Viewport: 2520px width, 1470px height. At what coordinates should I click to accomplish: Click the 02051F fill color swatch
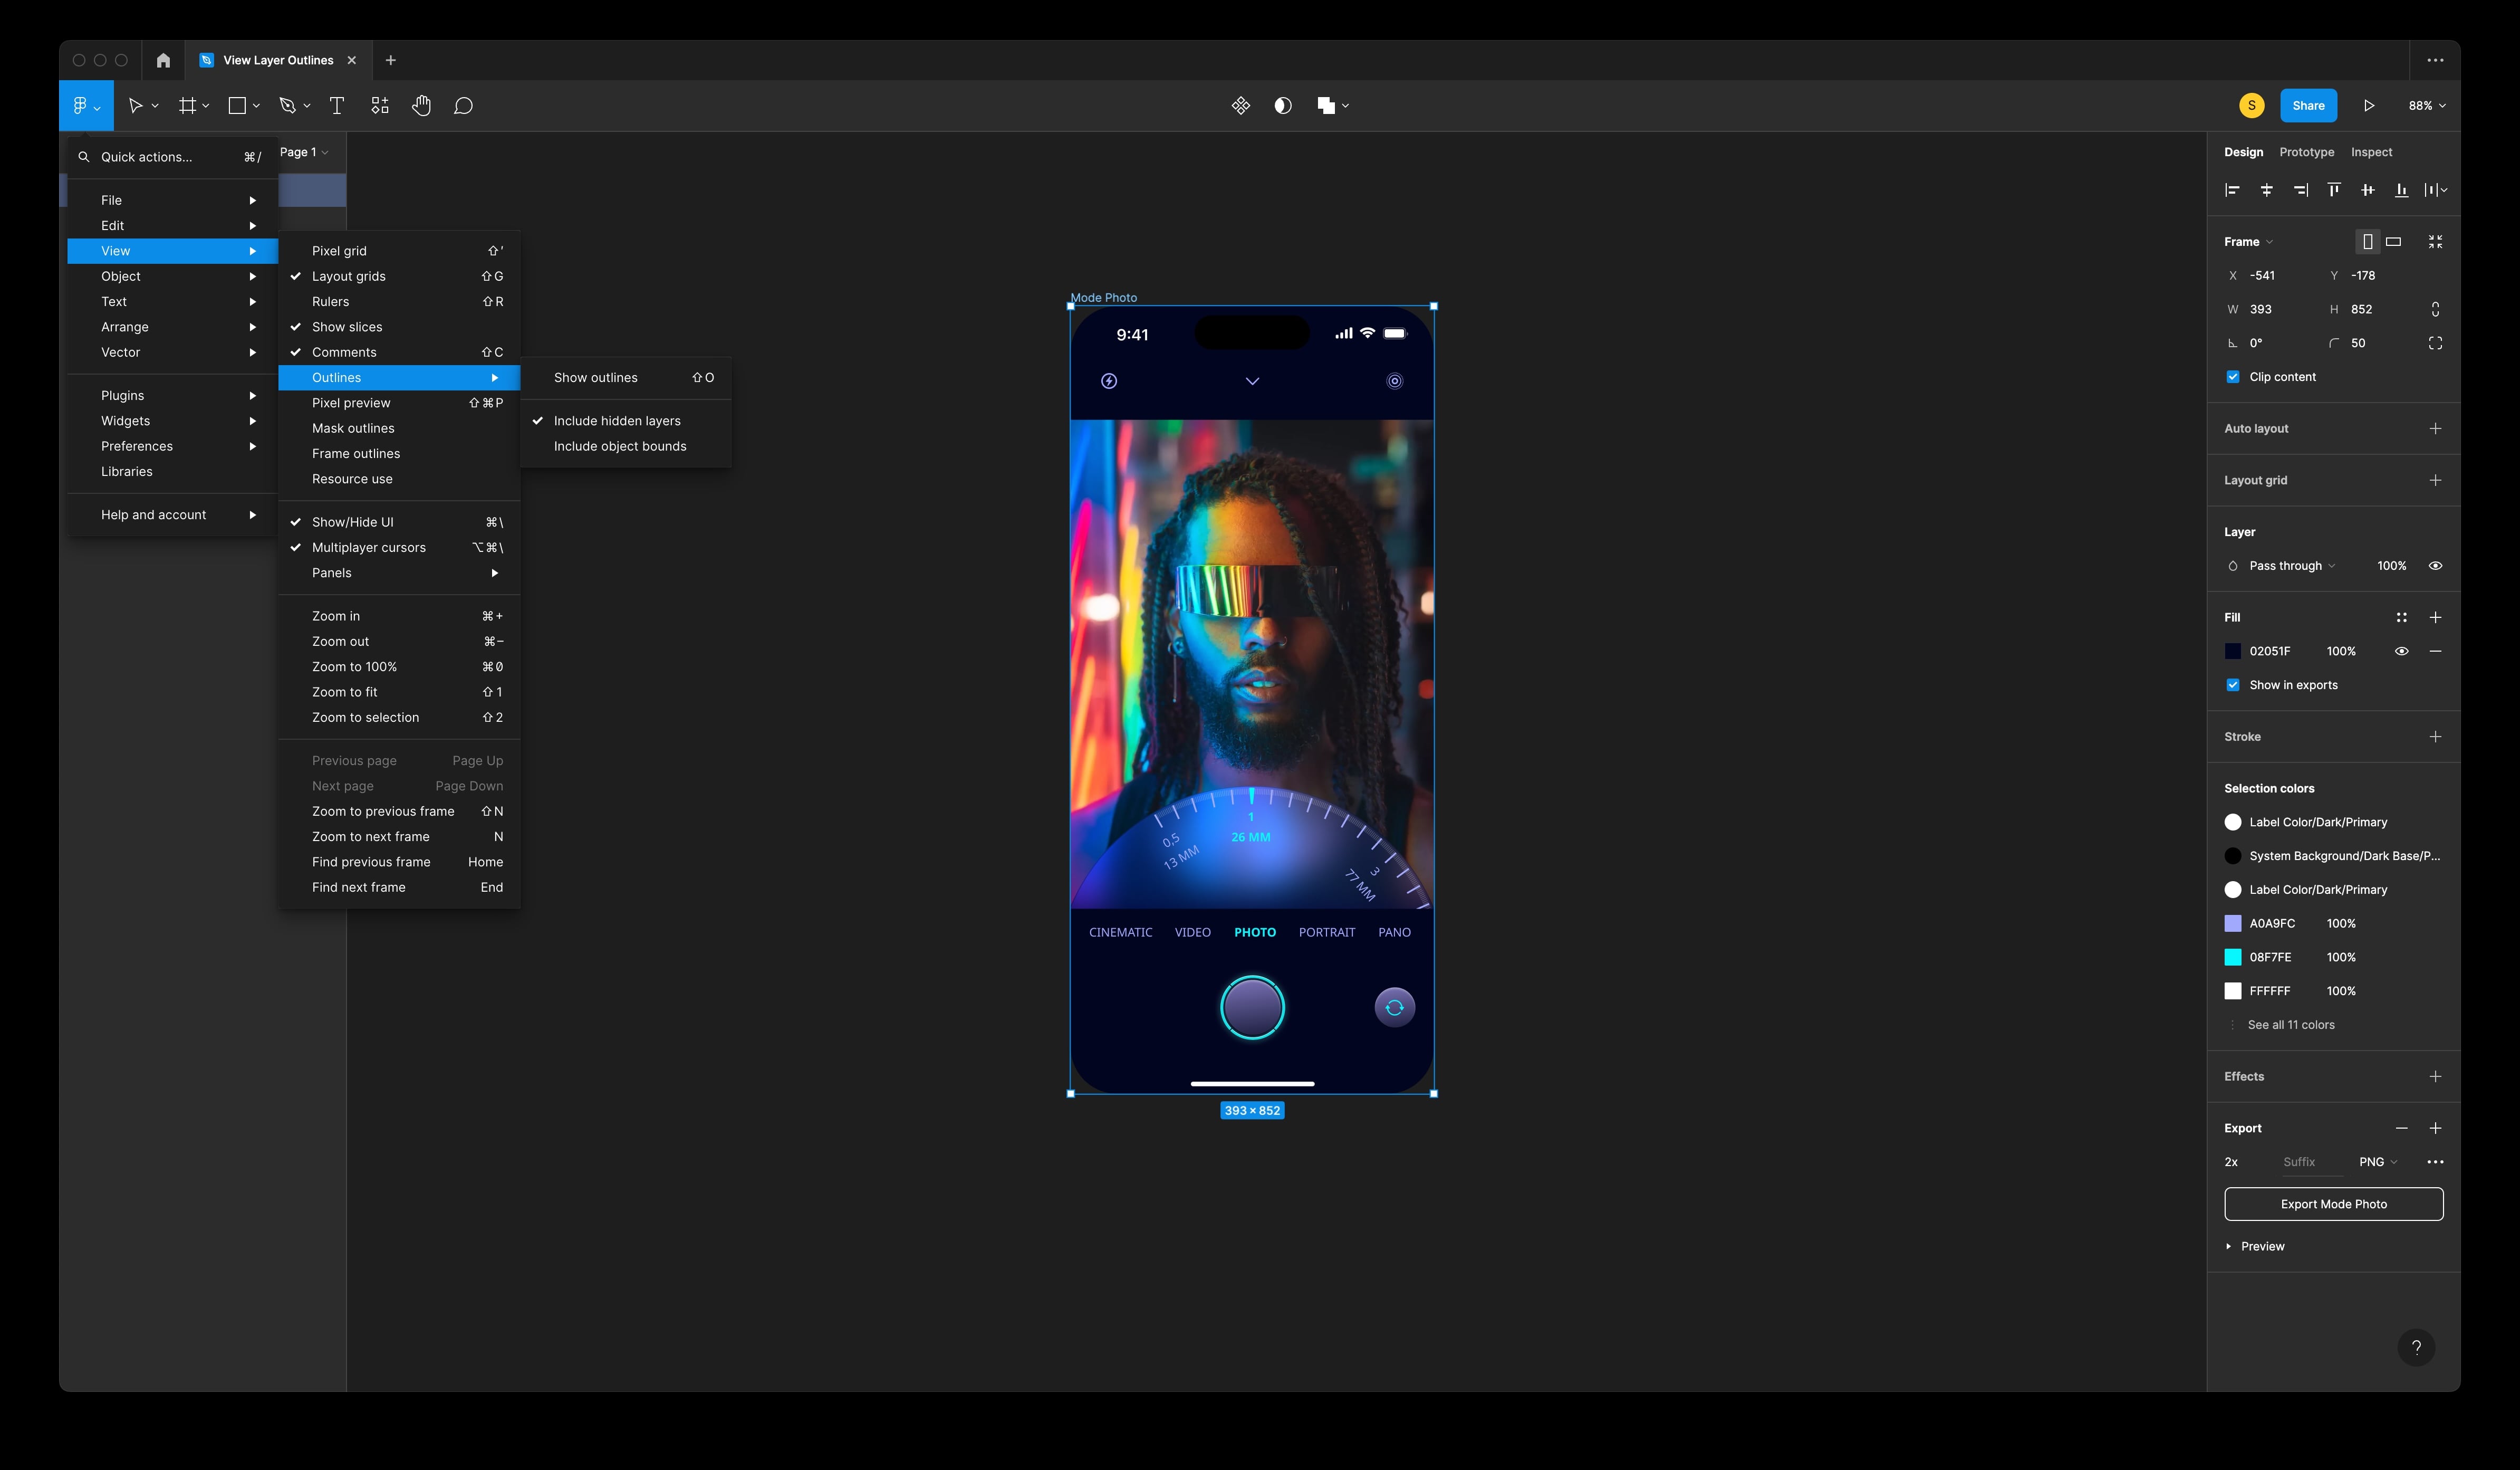pyautogui.click(x=2233, y=652)
